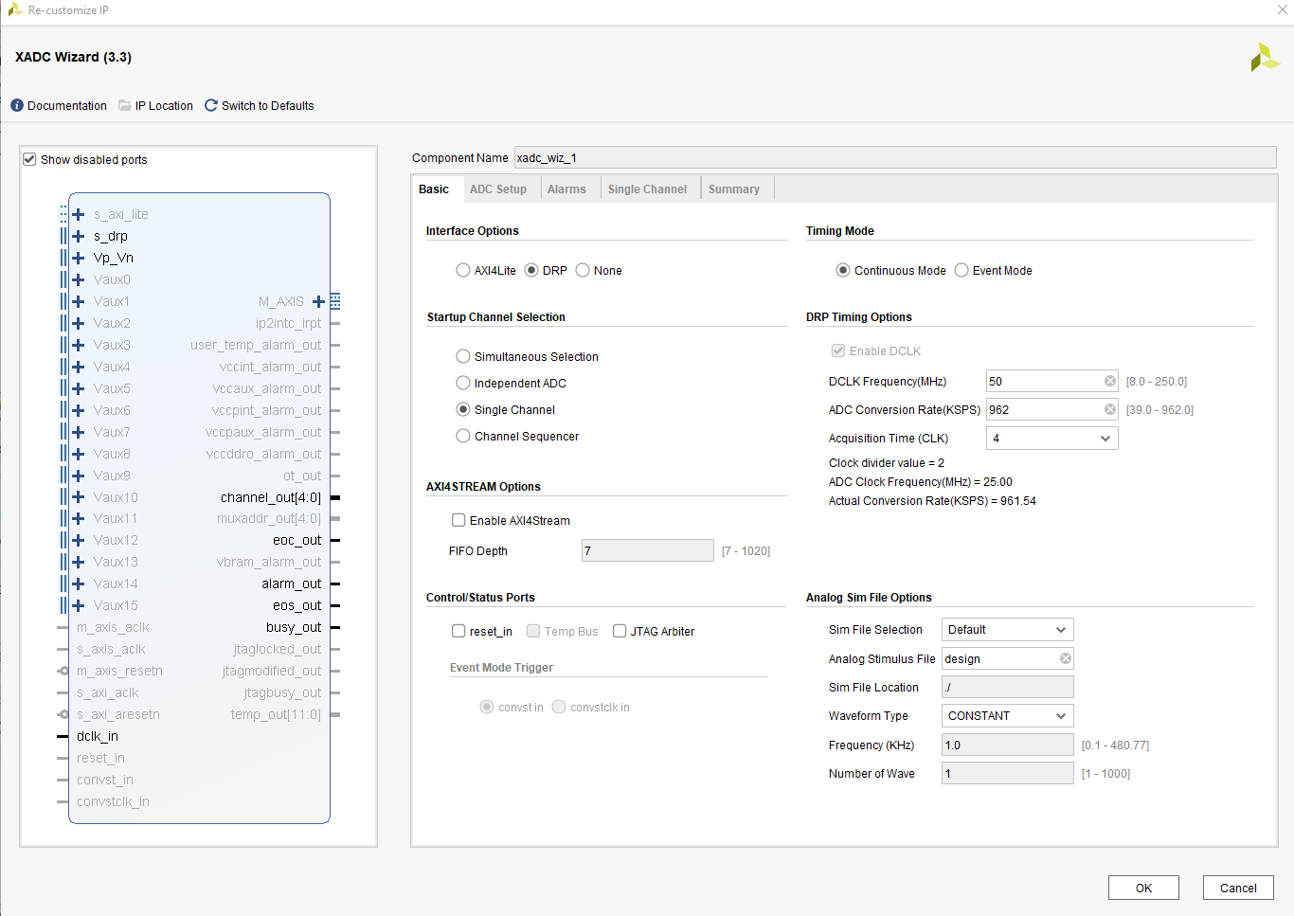Clear the Analog Stimulus File field X icon
Screen dimensions: 1294x916
(x=1066, y=658)
